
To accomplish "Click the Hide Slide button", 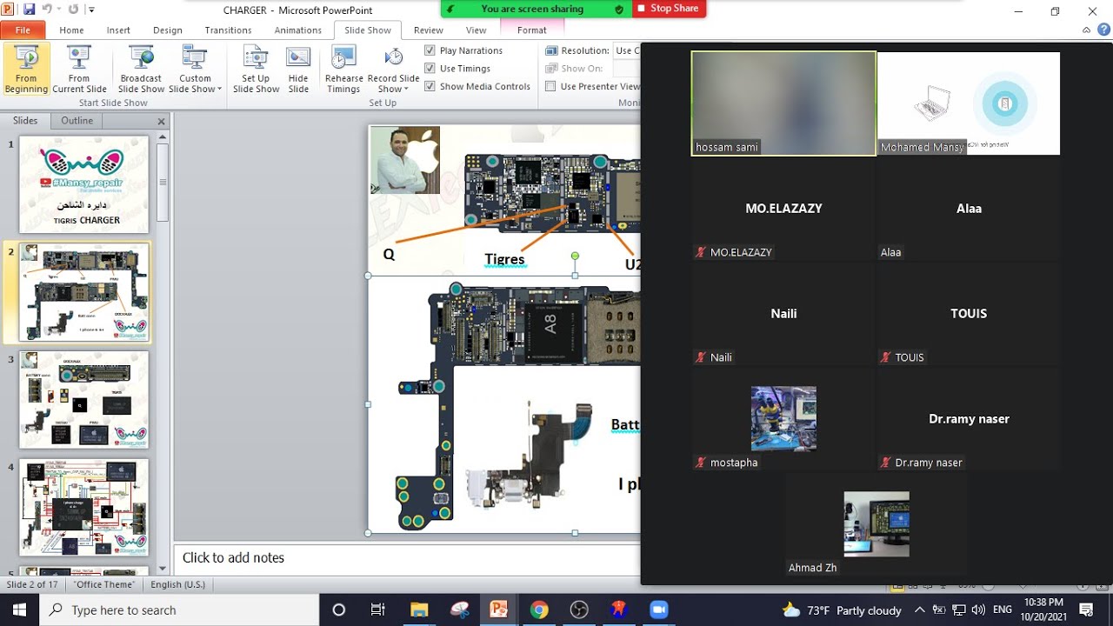I will coord(298,70).
